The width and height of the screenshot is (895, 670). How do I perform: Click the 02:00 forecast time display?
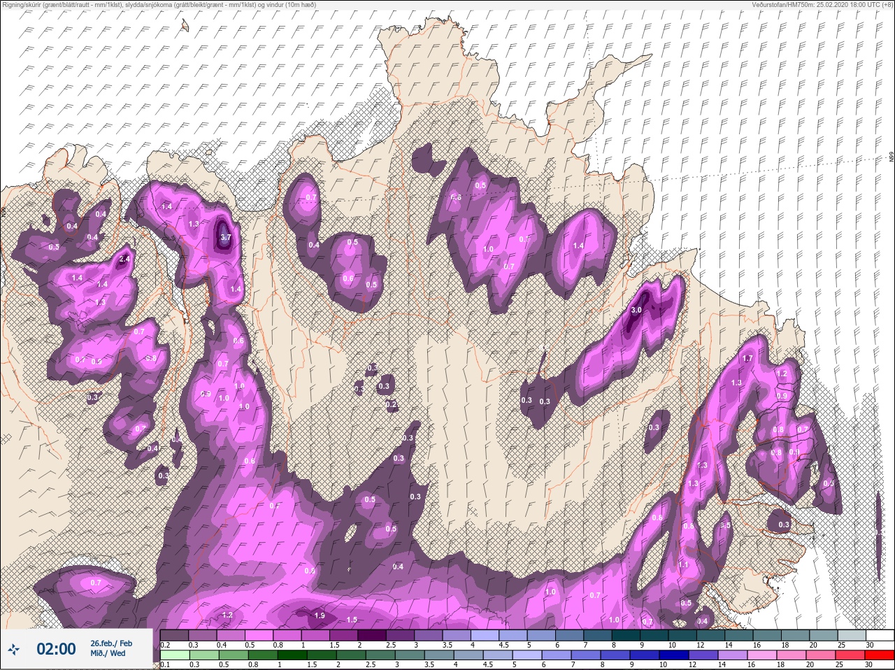click(x=56, y=650)
